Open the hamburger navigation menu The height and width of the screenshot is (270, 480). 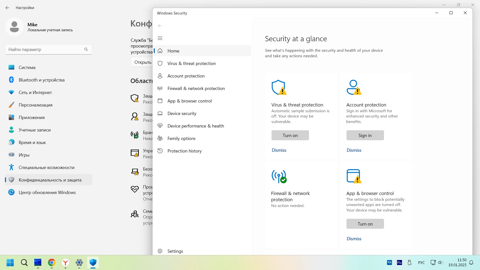(160, 38)
